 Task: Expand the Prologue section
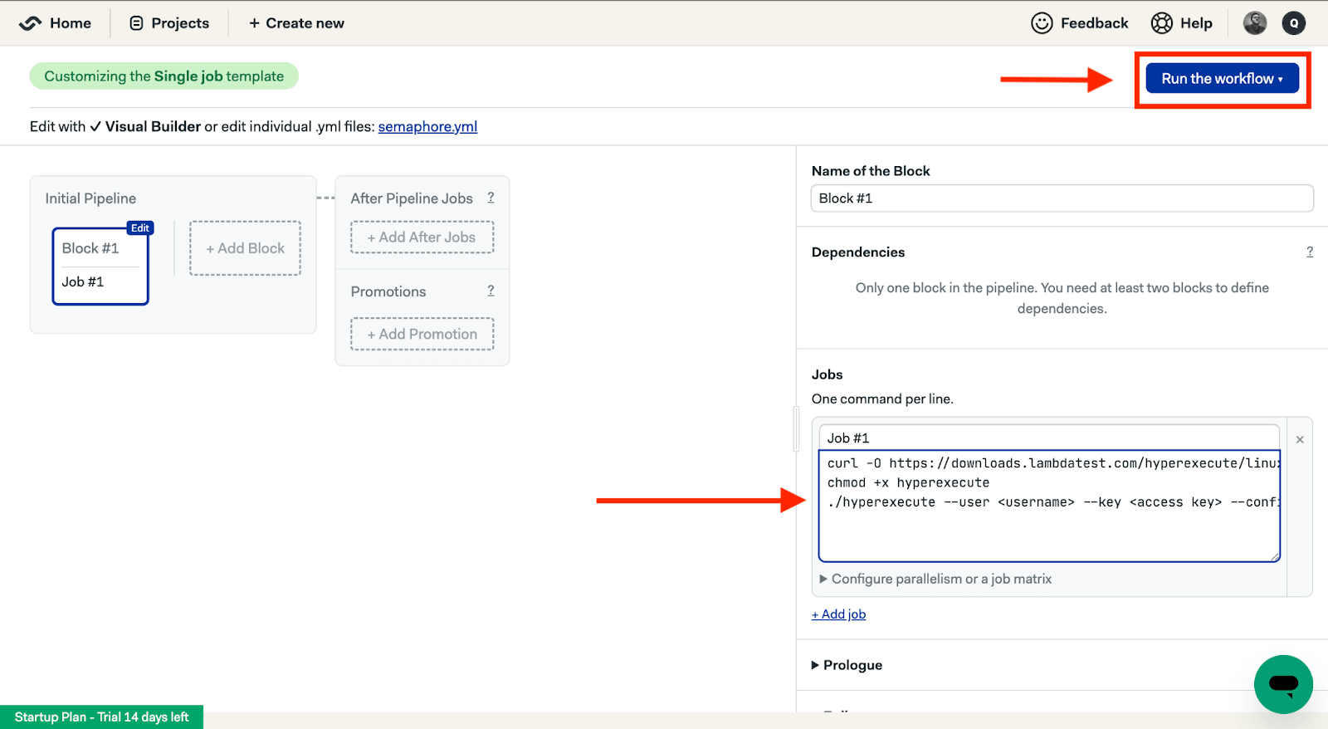click(x=847, y=665)
